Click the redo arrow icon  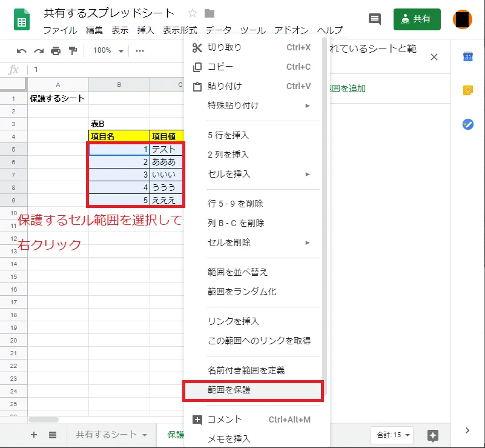coord(39,51)
